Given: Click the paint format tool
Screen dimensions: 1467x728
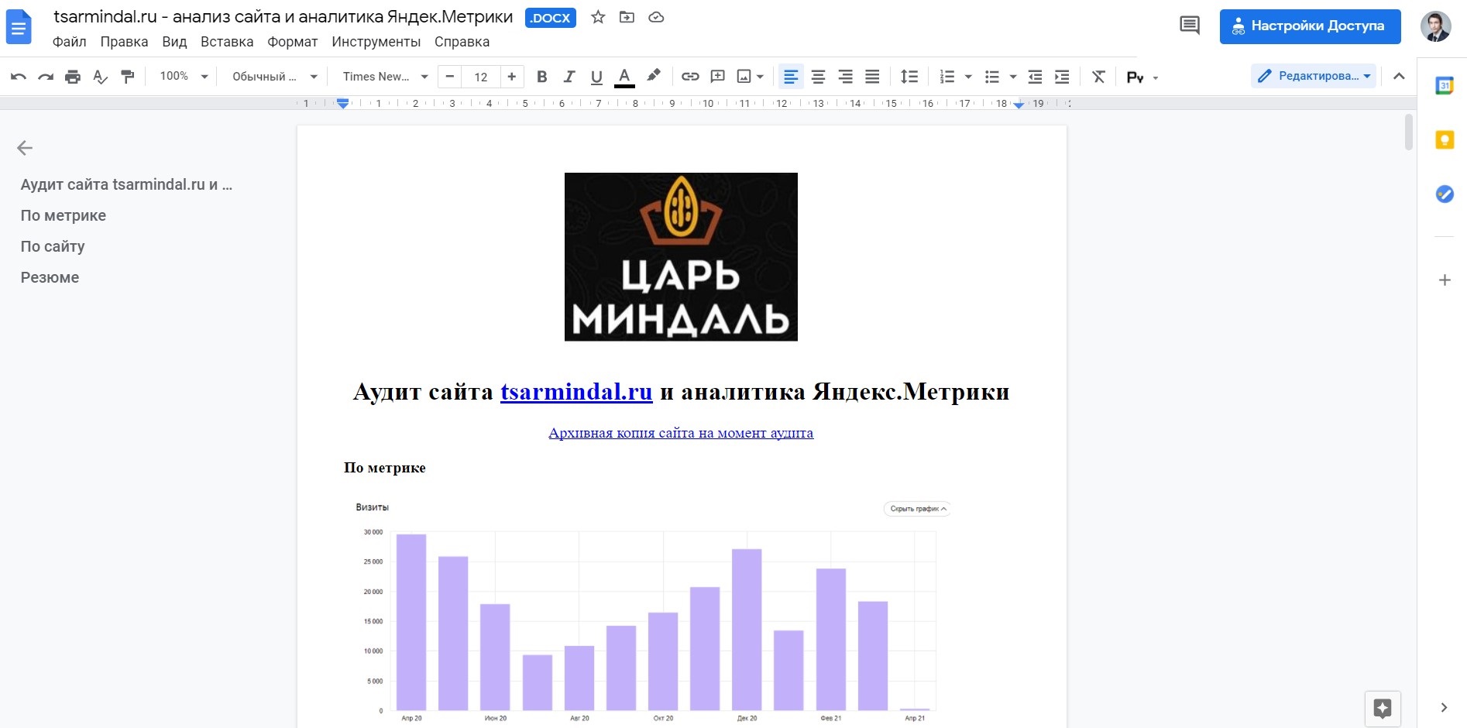Looking at the screenshot, I should pyautogui.click(x=127, y=76).
